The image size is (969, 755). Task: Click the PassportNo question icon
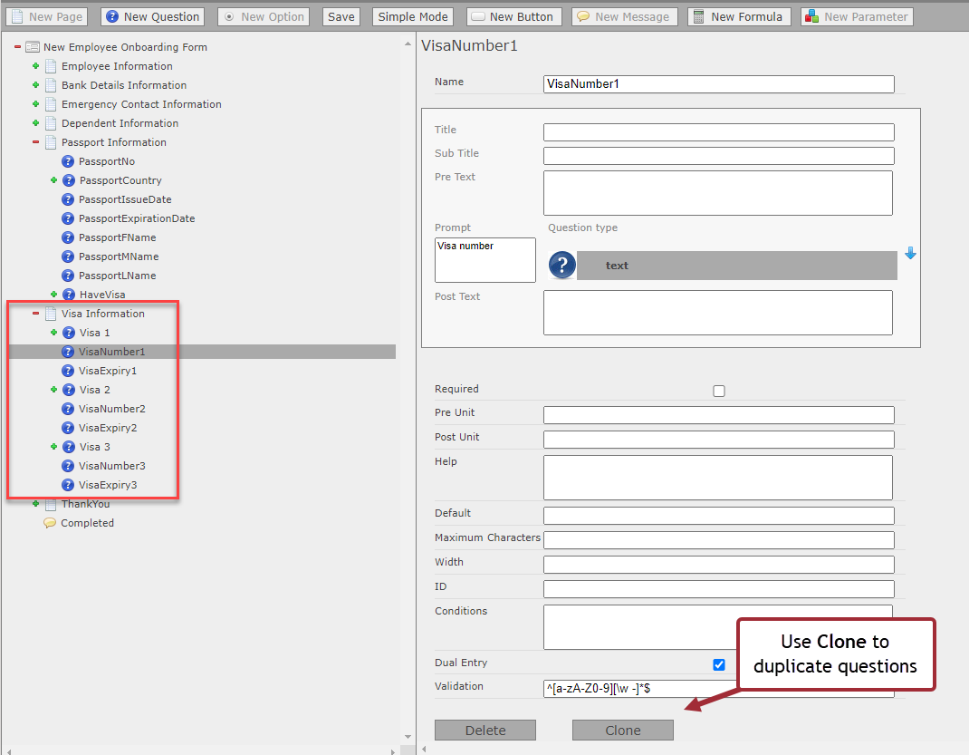coord(68,161)
